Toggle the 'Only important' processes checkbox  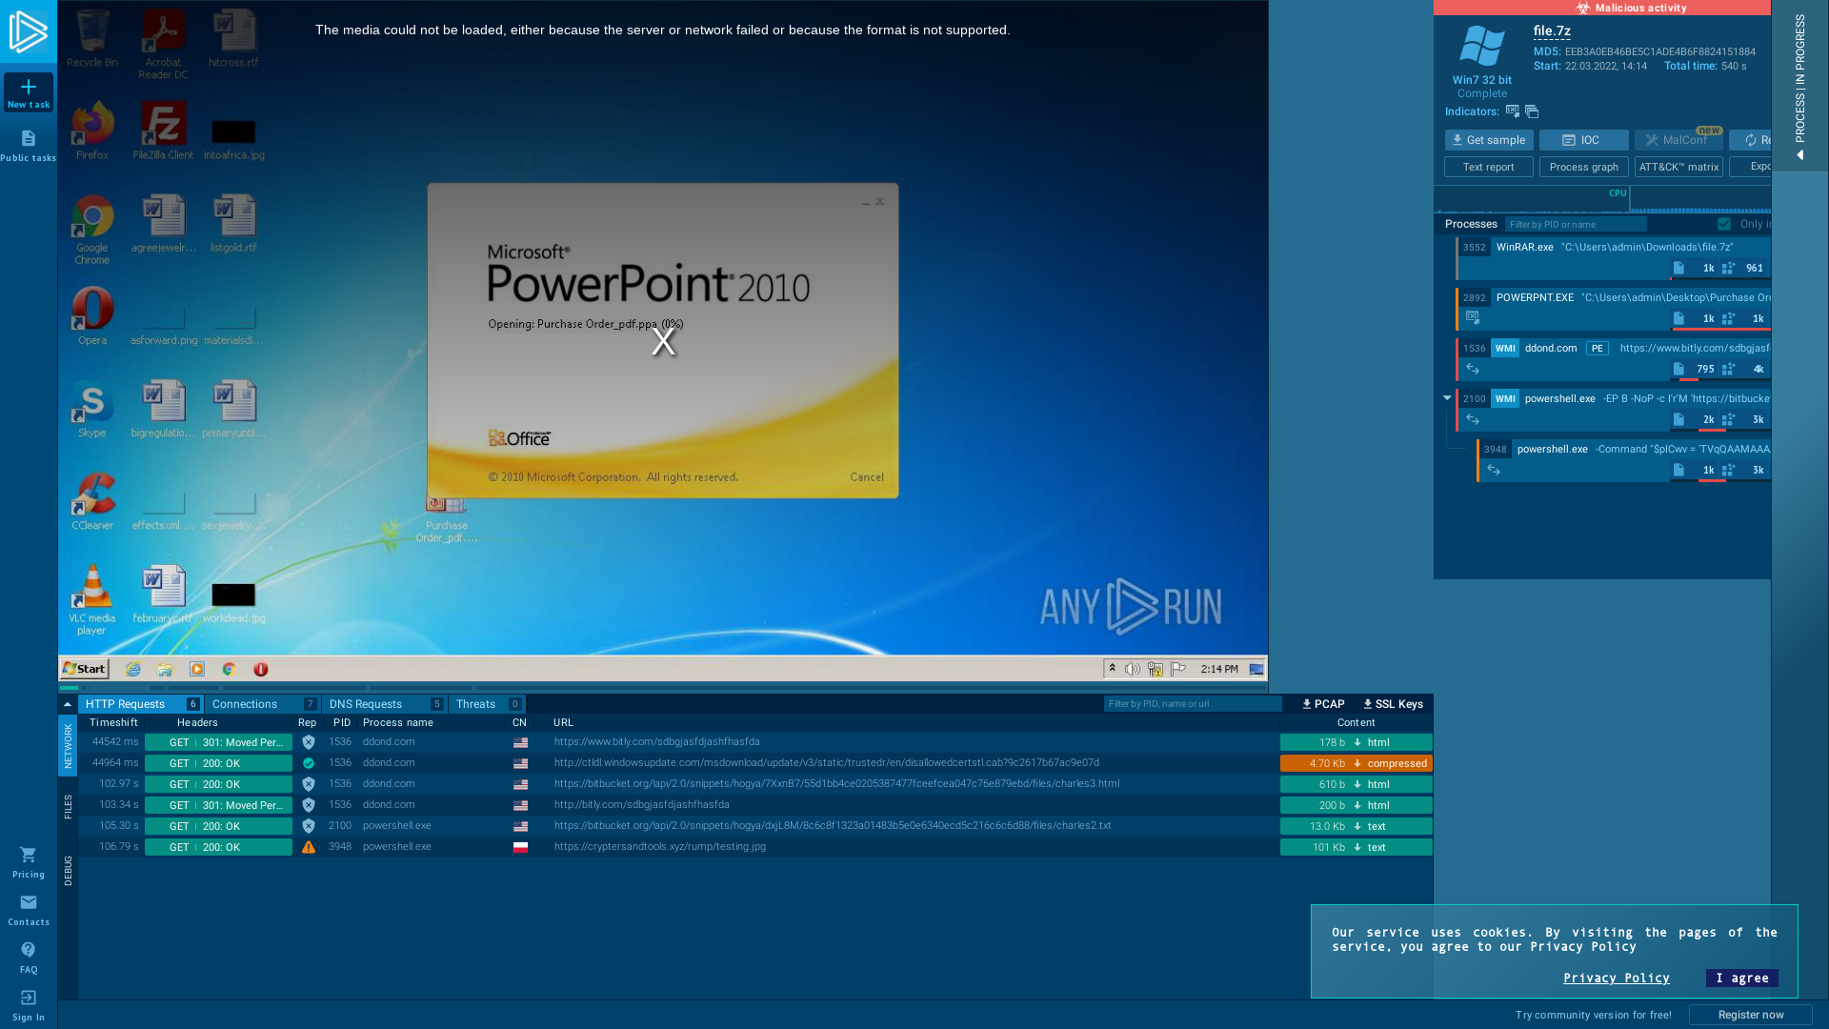tap(1724, 224)
